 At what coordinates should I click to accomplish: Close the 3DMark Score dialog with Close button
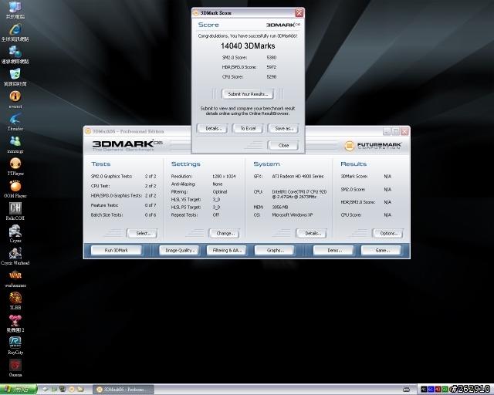283,146
